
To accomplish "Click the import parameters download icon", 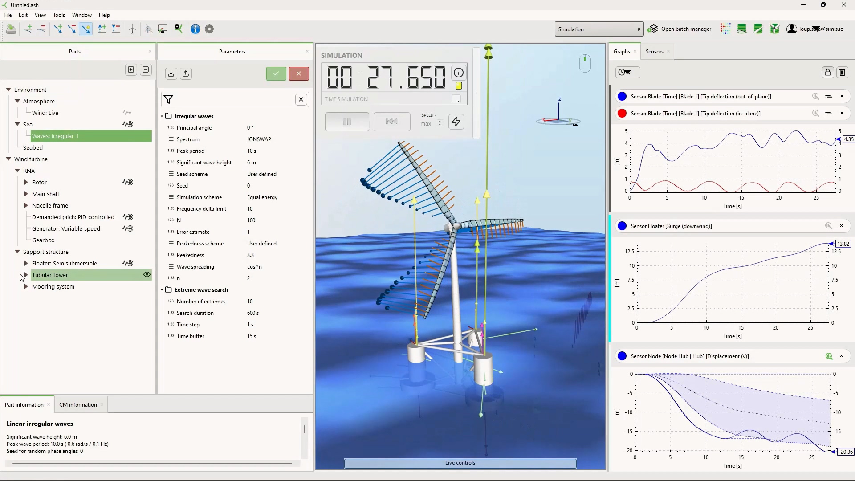I will (171, 74).
